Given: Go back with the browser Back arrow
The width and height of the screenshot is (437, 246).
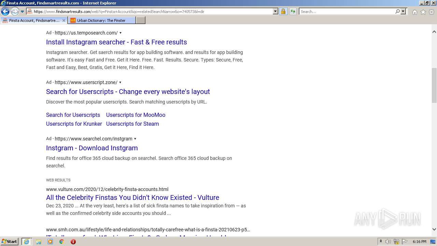Looking at the screenshot, I should tap(5, 12).
